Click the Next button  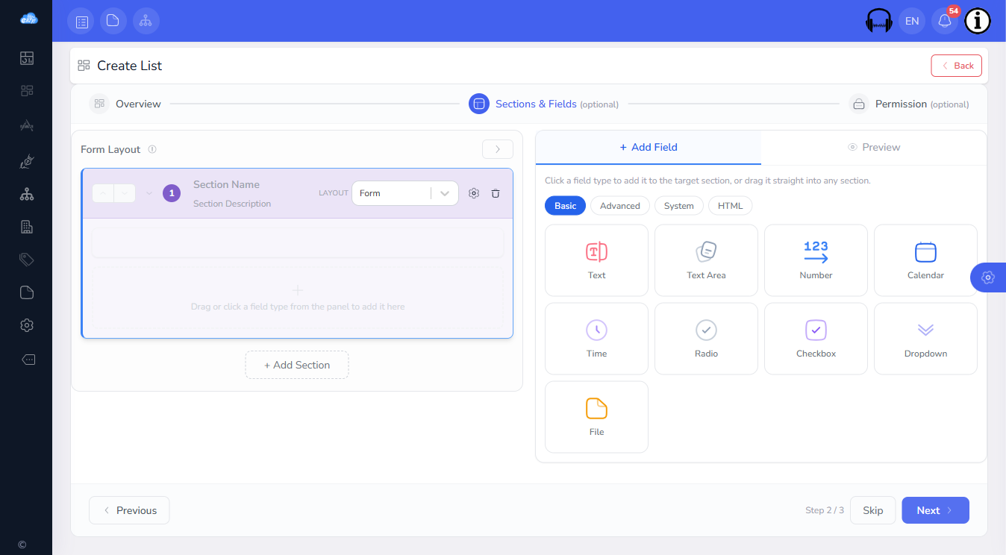point(935,510)
